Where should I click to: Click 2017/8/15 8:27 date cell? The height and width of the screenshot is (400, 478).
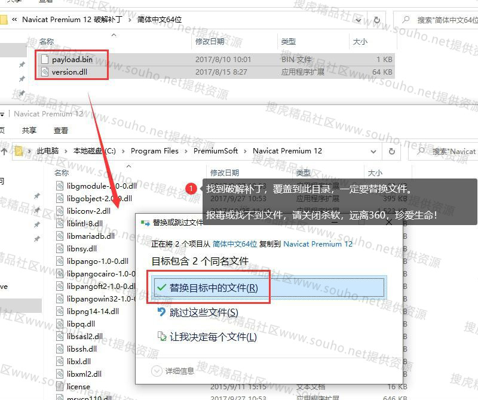pyautogui.click(x=221, y=72)
